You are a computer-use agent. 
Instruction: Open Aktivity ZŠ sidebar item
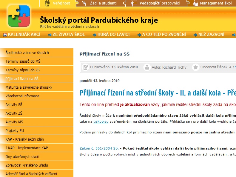pos(37,113)
